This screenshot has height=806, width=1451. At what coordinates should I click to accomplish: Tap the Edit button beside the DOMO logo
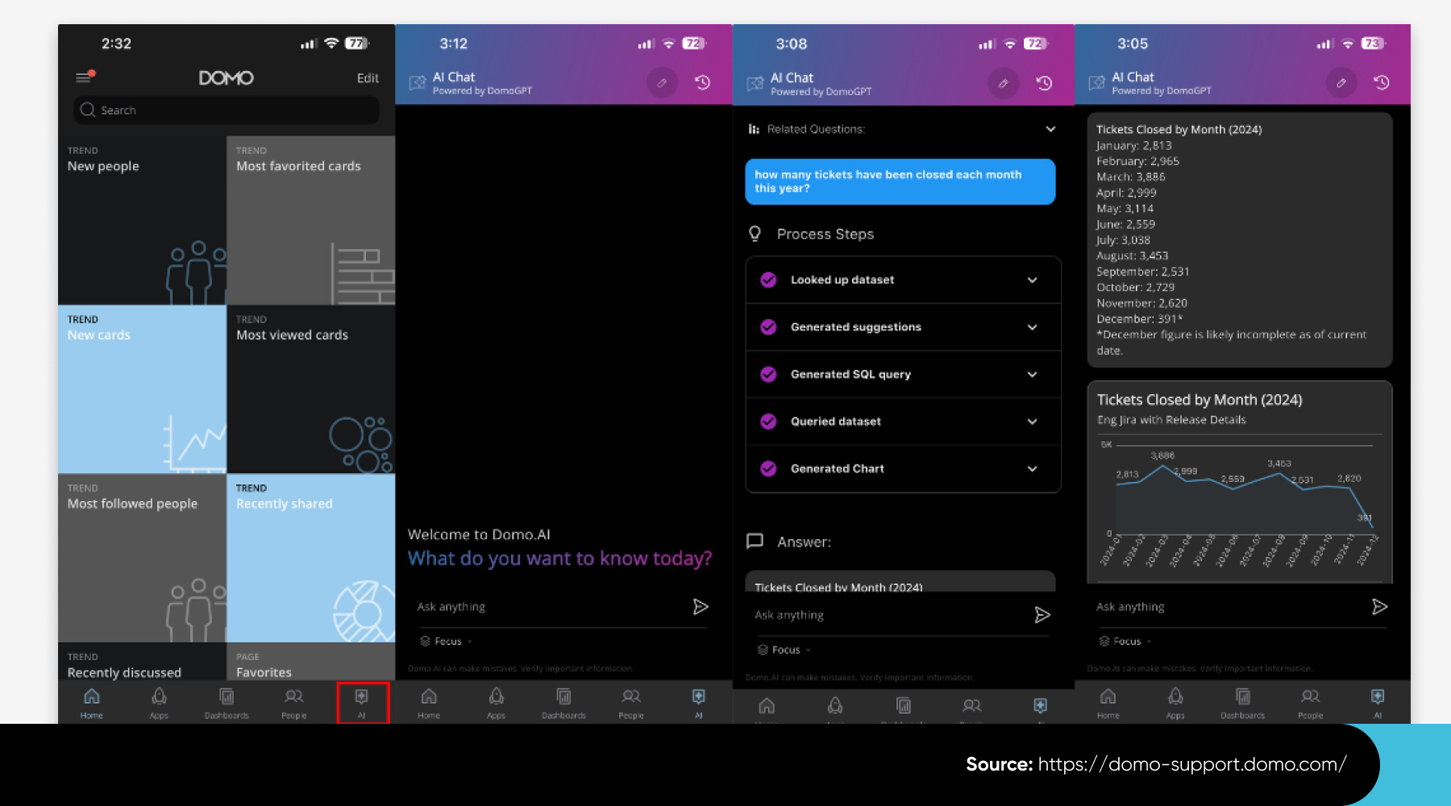click(368, 78)
